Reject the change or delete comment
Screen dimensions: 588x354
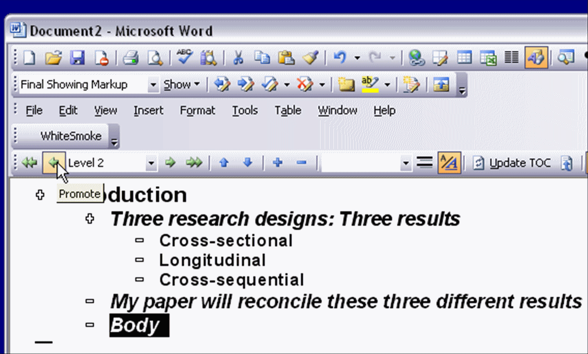tap(305, 84)
